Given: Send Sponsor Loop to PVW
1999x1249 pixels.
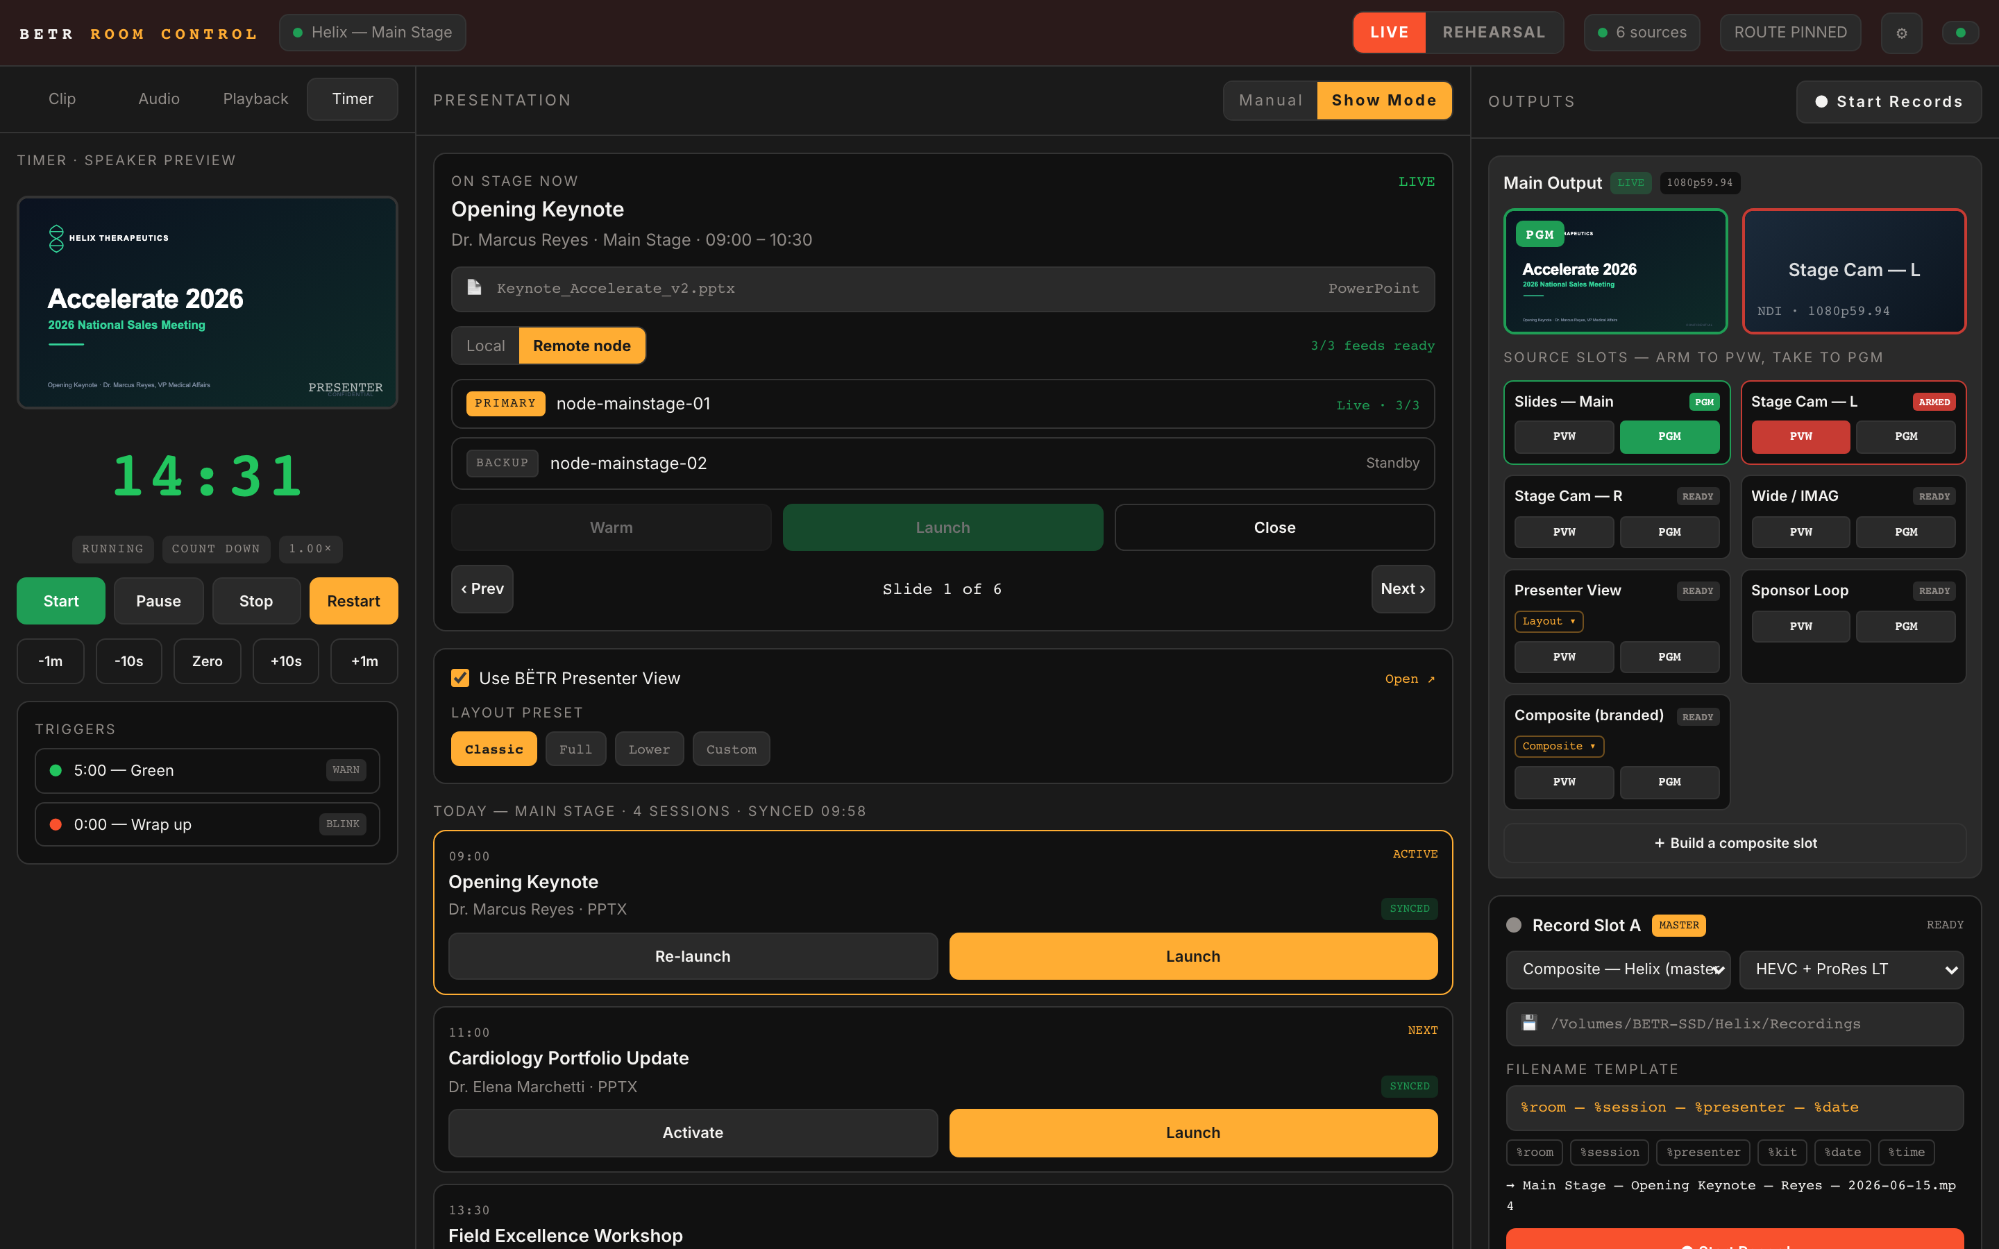Looking at the screenshot, I should pos(1800,626).
